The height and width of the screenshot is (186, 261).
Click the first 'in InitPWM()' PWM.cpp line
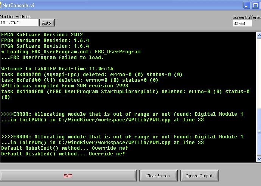103,120
